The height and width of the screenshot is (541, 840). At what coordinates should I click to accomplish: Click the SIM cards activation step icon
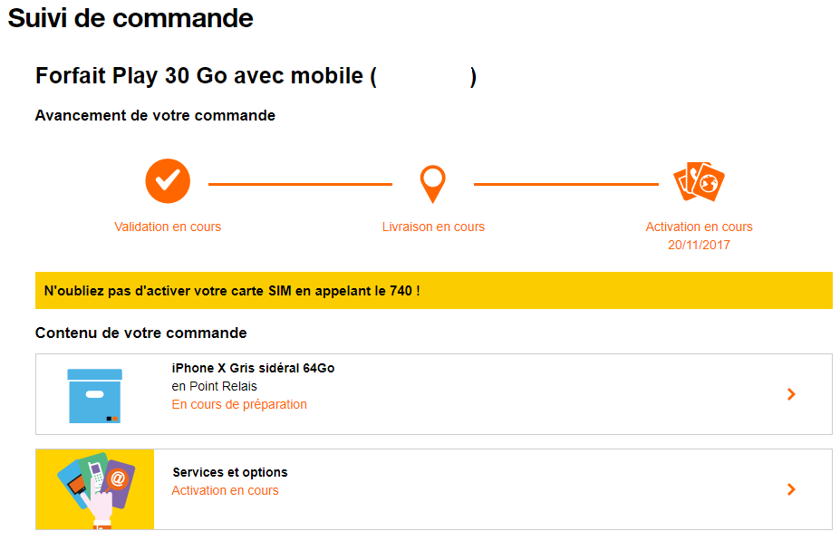tap(700, 182)
